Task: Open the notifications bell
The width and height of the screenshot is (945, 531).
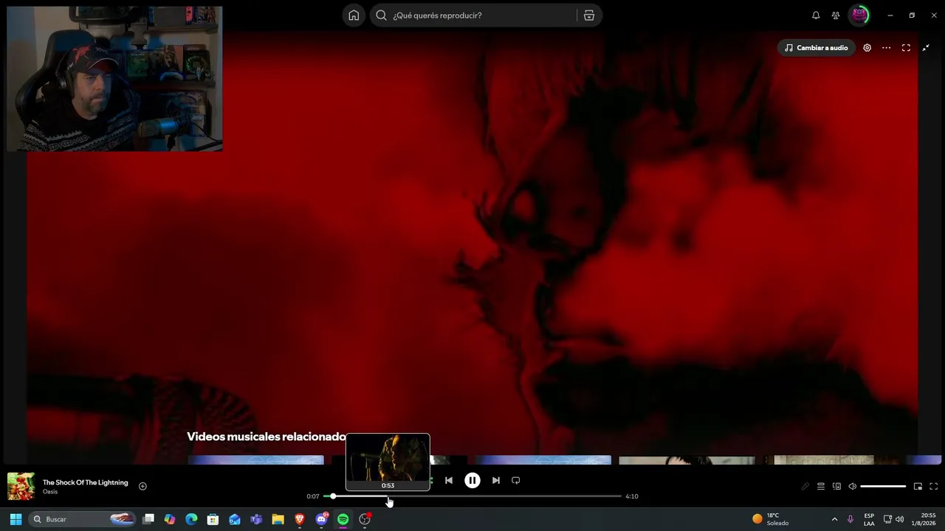Action: 816,15
